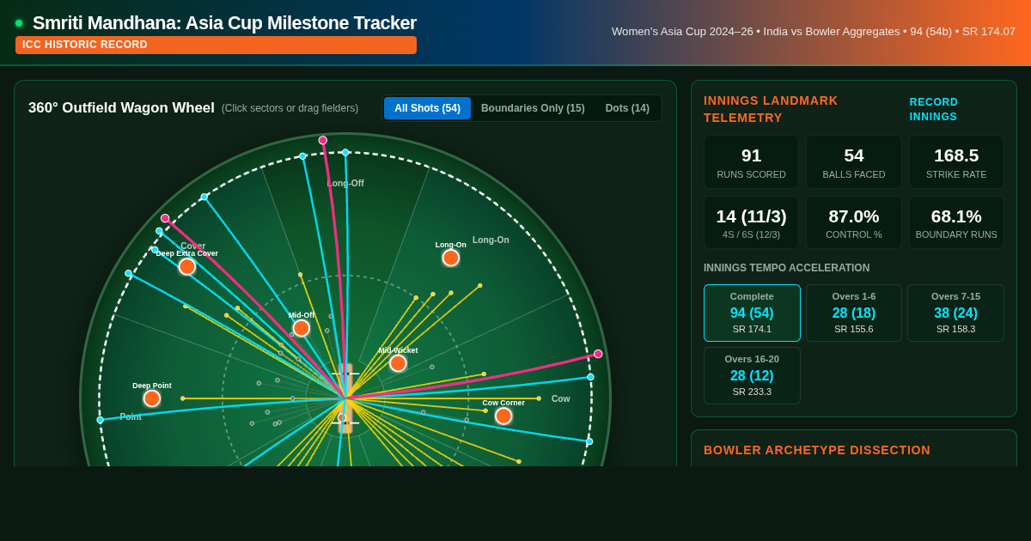Viewport: 1031px width, 541px height.
Task: Click the 91 Runs Scored stat tile
Action: tap(752, 161)
